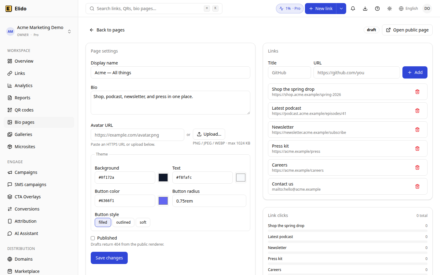Delete the Latest podcast link

[x=417, y=111]
